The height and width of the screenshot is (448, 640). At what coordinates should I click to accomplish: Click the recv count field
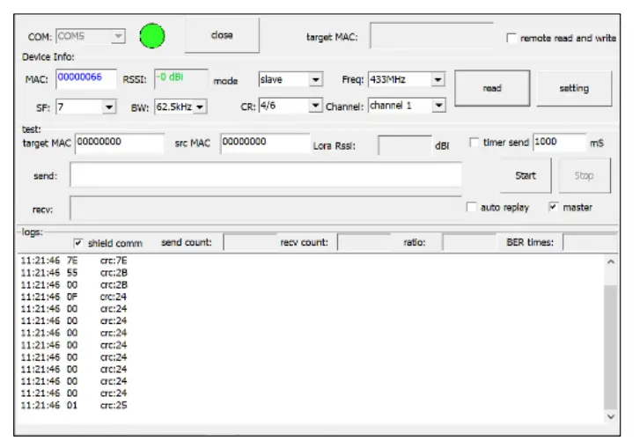364,242
